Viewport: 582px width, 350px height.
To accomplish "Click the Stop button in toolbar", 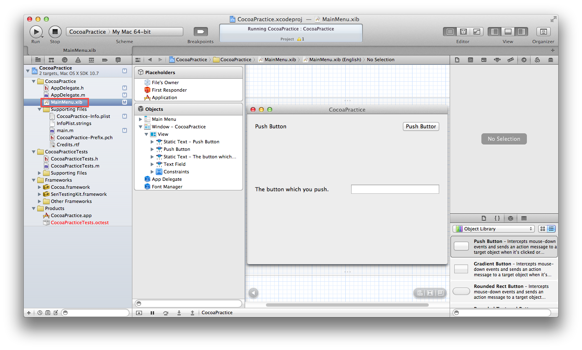I will (55, 32).
